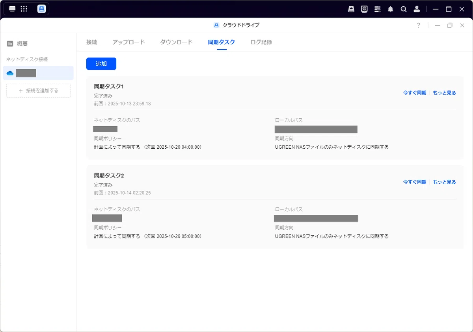Open the storage drive icon in system tray
Screen dimensions: 473x332
(x=351, y=9)
